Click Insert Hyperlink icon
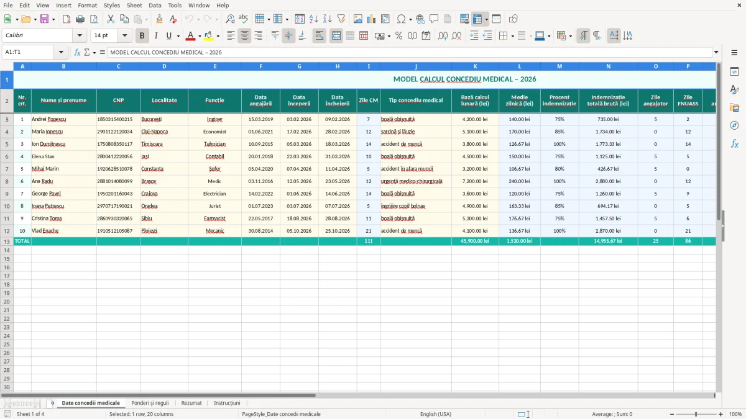746x419 pixels. tap(420, 19)
